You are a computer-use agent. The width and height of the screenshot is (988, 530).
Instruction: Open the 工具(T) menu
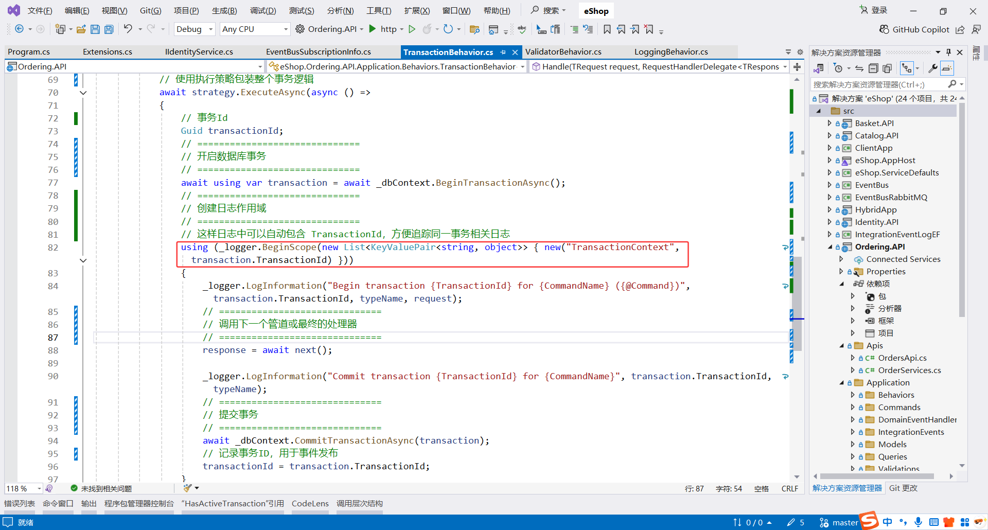(x=379, y=11)
